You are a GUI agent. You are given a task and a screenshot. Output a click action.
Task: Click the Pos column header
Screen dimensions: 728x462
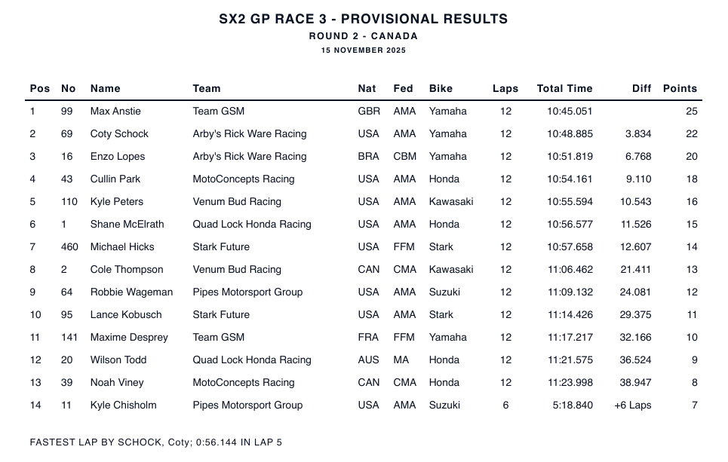(40, 88)
